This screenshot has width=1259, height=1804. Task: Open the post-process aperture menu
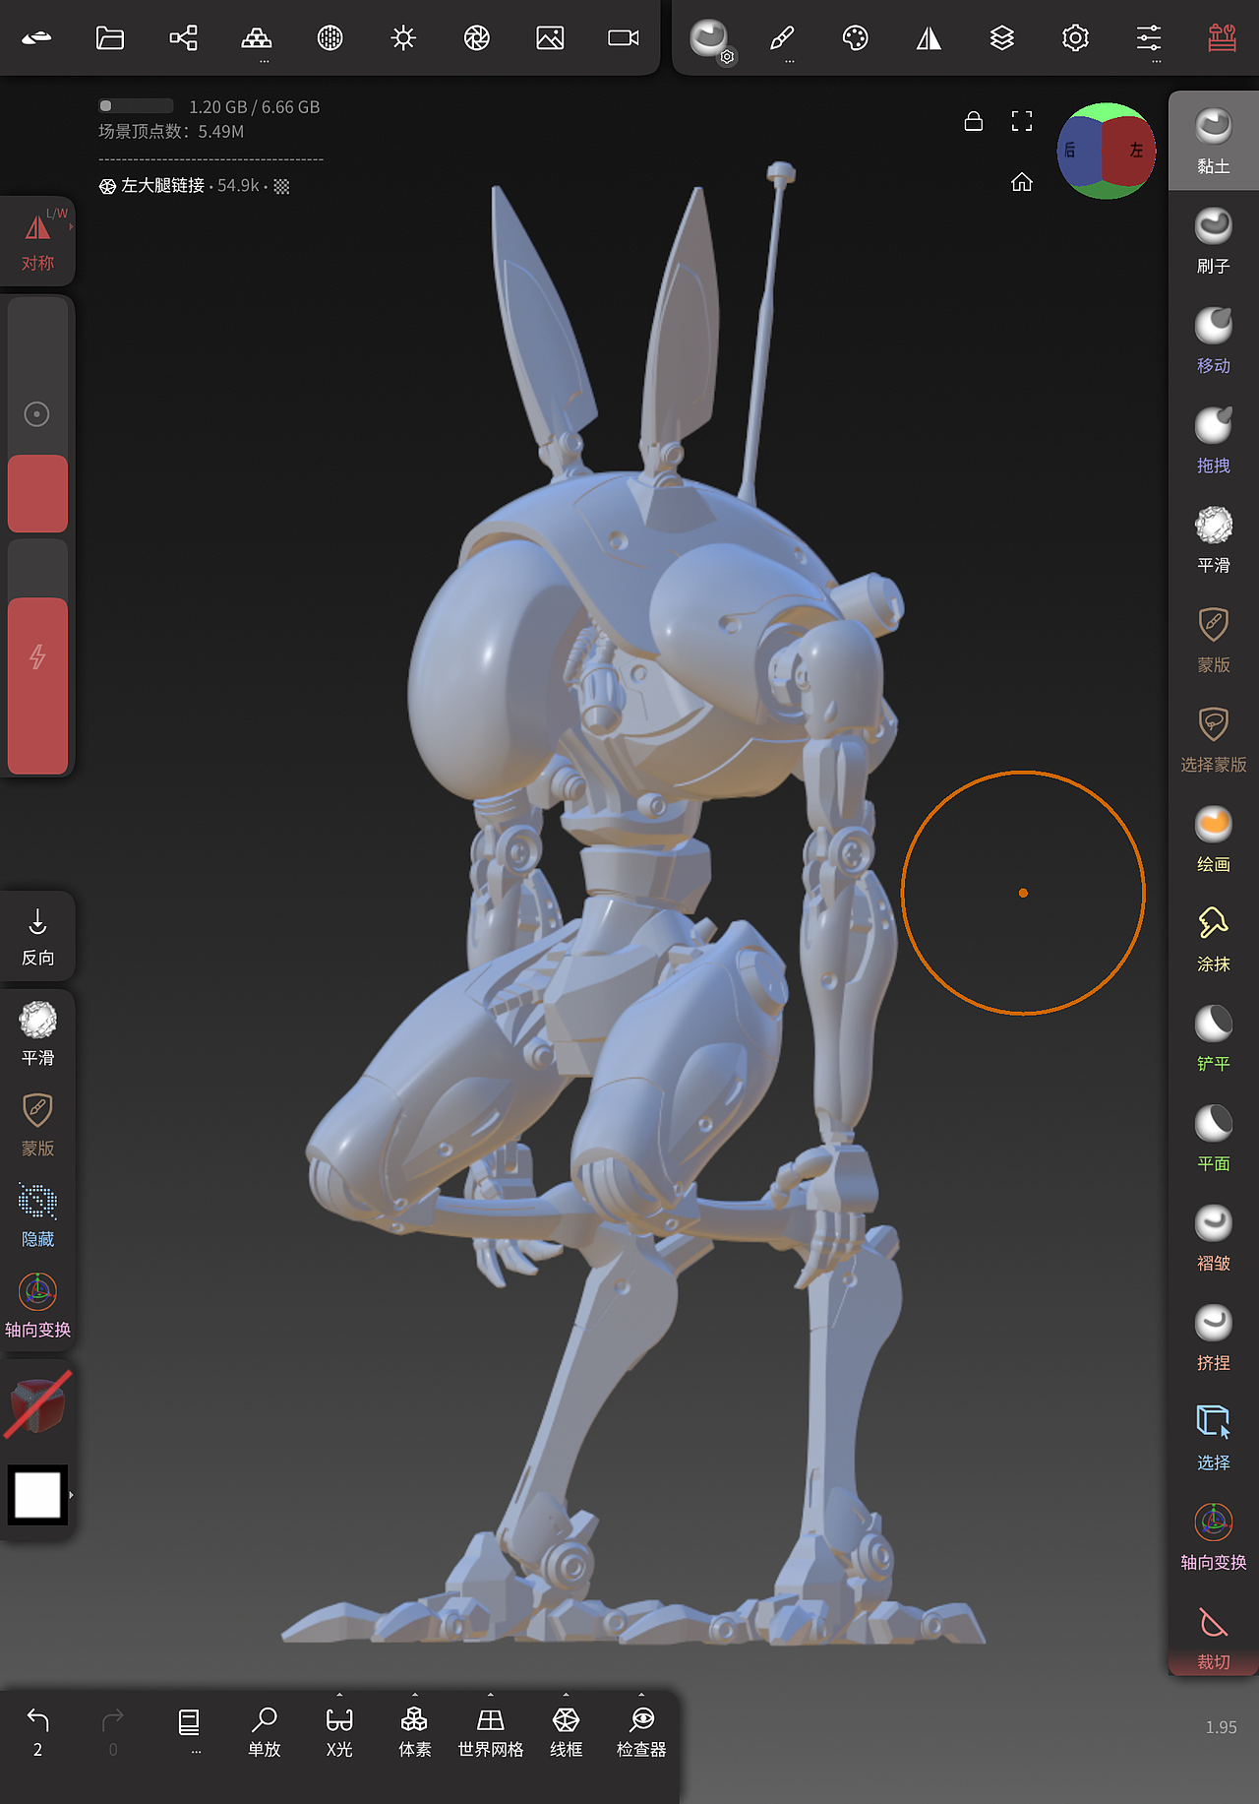(477, 38)
